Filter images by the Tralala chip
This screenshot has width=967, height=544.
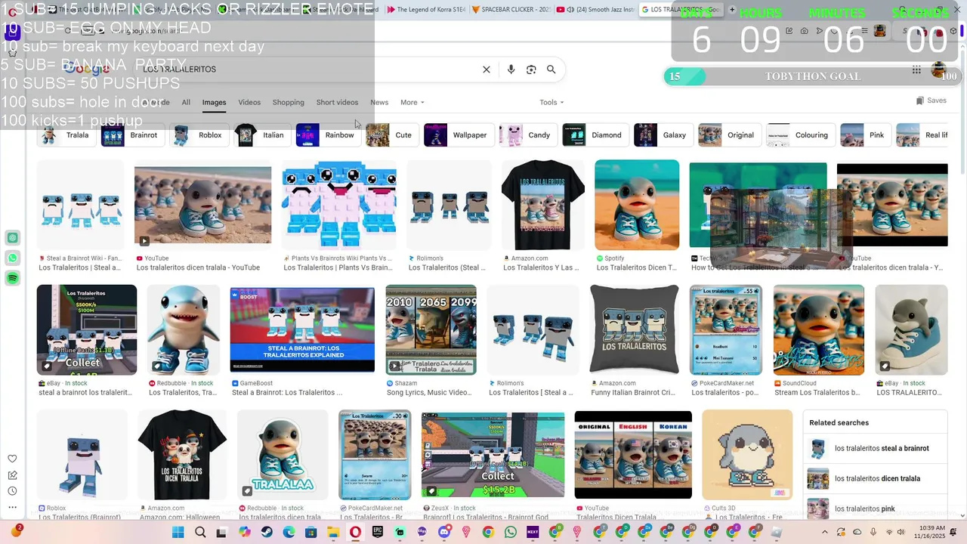[66, 135]
